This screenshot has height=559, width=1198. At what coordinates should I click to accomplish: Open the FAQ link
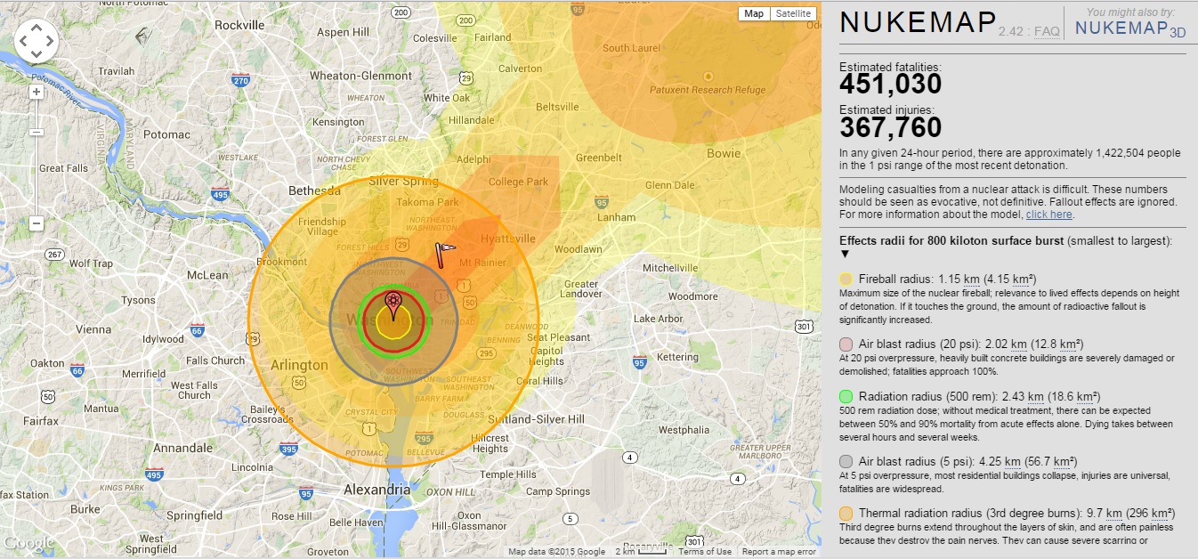point(1047,31)
